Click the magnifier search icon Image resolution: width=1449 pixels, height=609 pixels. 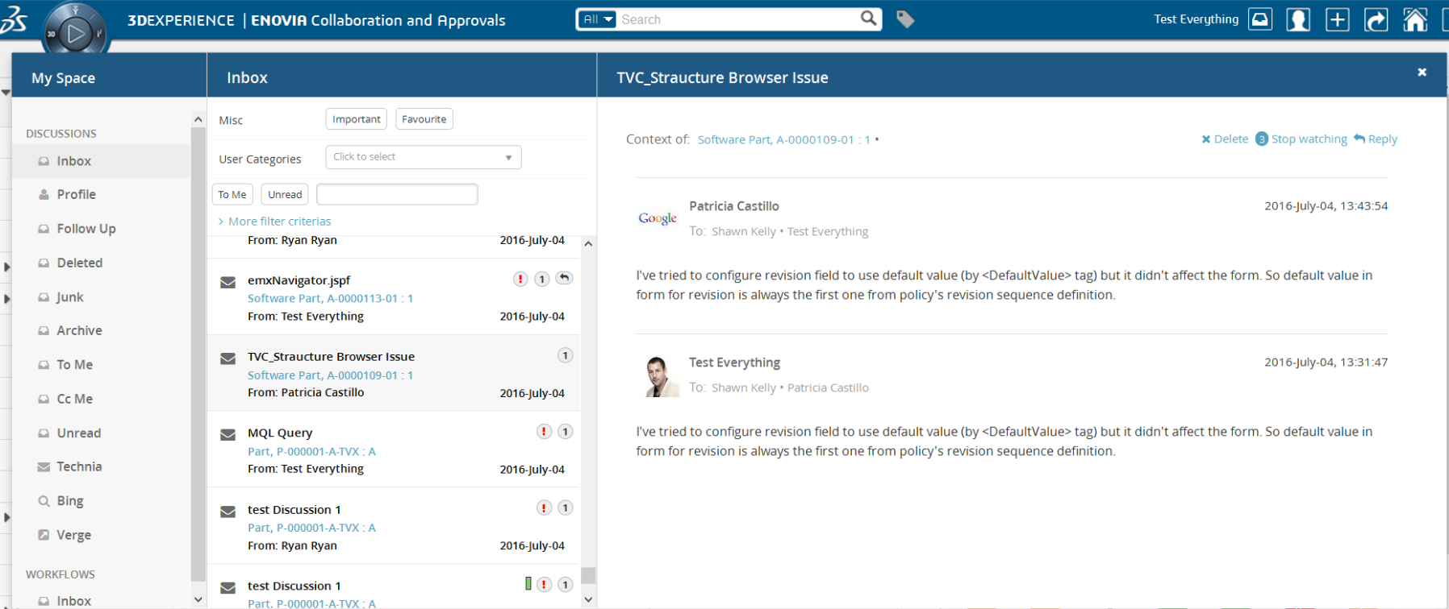pos(868,19)
